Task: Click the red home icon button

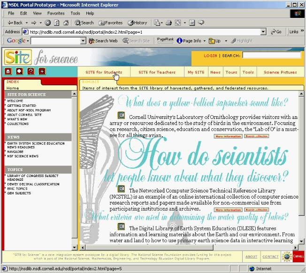Action: click(8, 72)
